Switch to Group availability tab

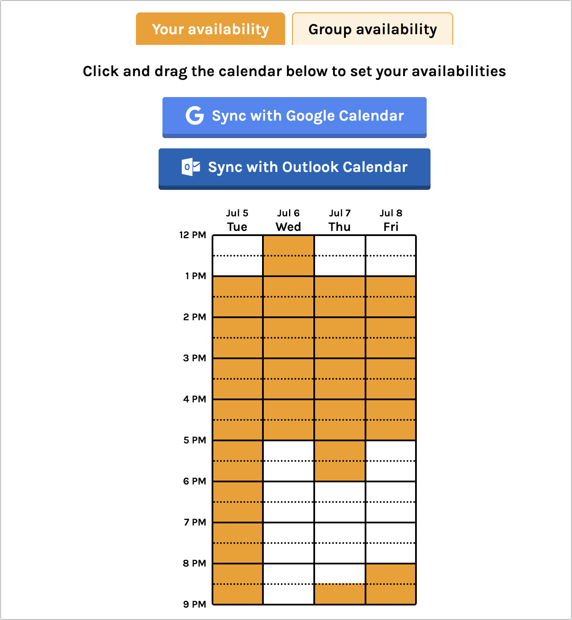(x=372, y=29)
